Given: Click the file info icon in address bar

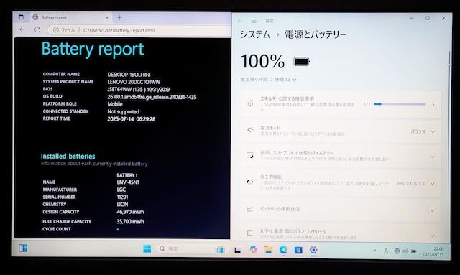Looking at the screenshot, I should coord(56,30).
